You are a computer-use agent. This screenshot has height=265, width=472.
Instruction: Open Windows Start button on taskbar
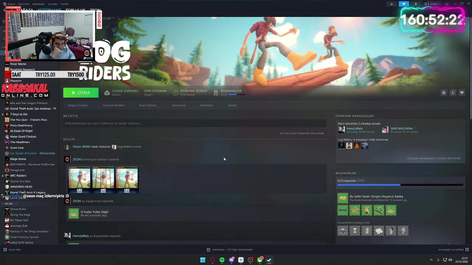pos(203,260)
